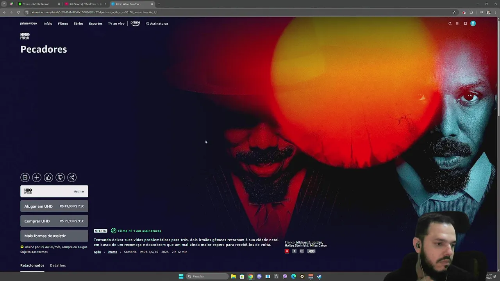
Task: Click Alugar em UHD button
Action: (54, 206)
